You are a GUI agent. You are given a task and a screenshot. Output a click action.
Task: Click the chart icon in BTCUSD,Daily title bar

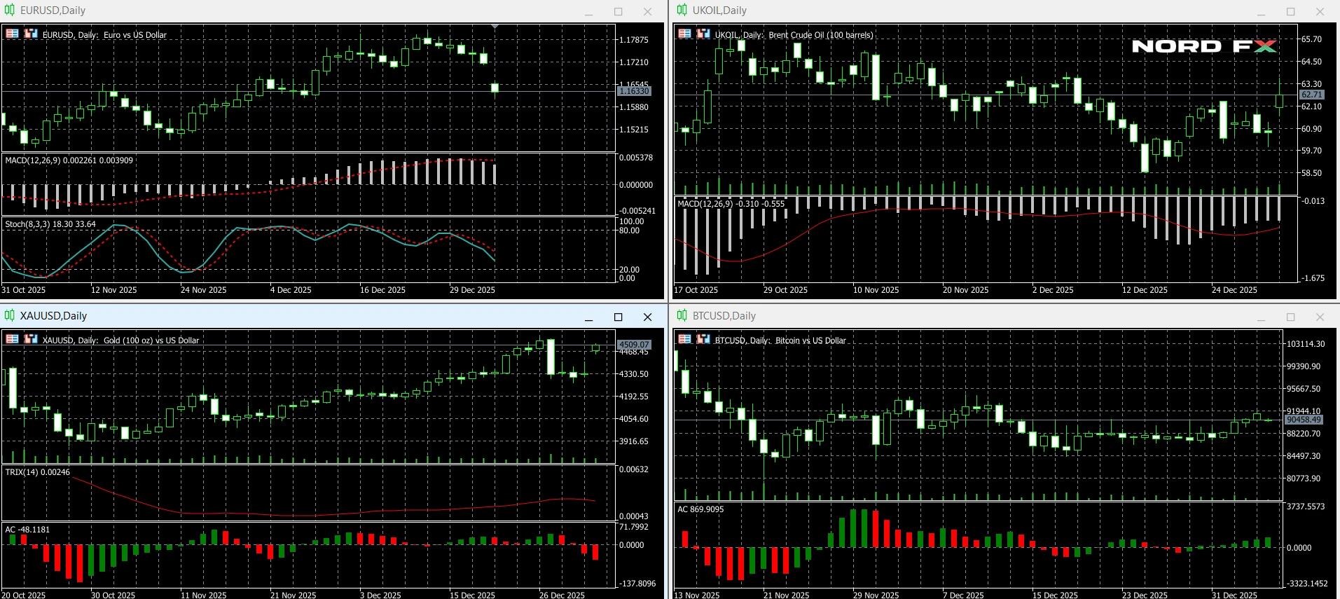click(682, 316)
